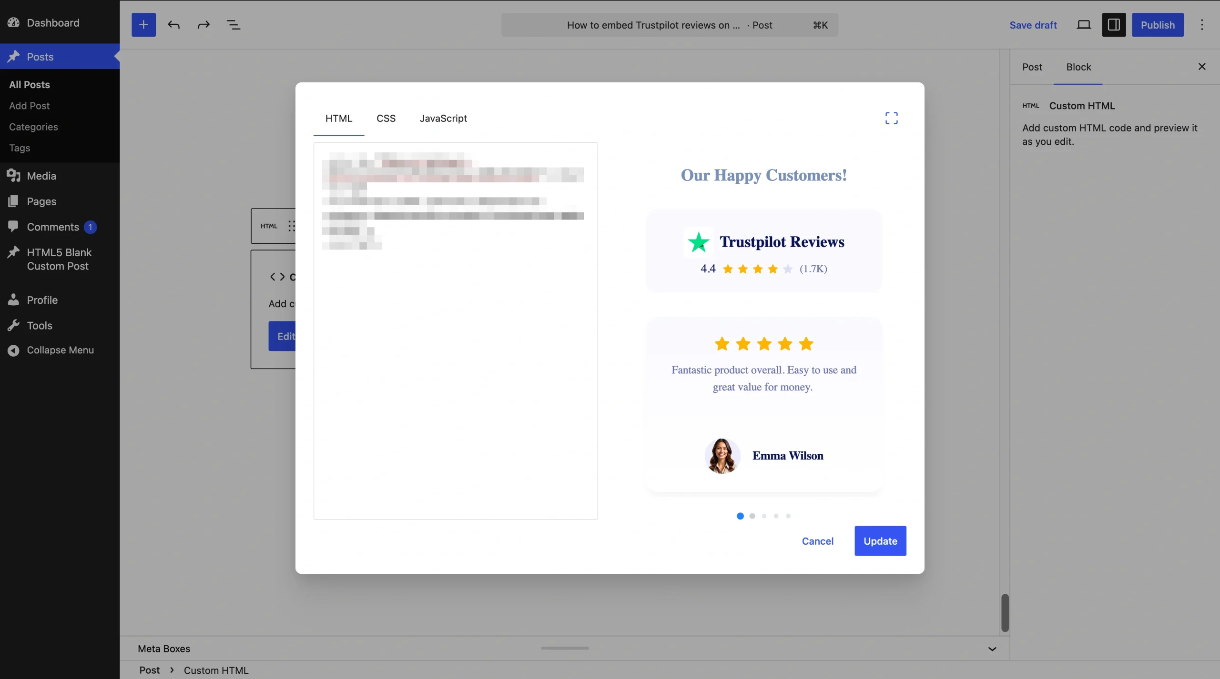This screenshot has height=679, width=1220.
Task: Click the Custom HTML icon in Block panel
Action: click(1030, 106)
